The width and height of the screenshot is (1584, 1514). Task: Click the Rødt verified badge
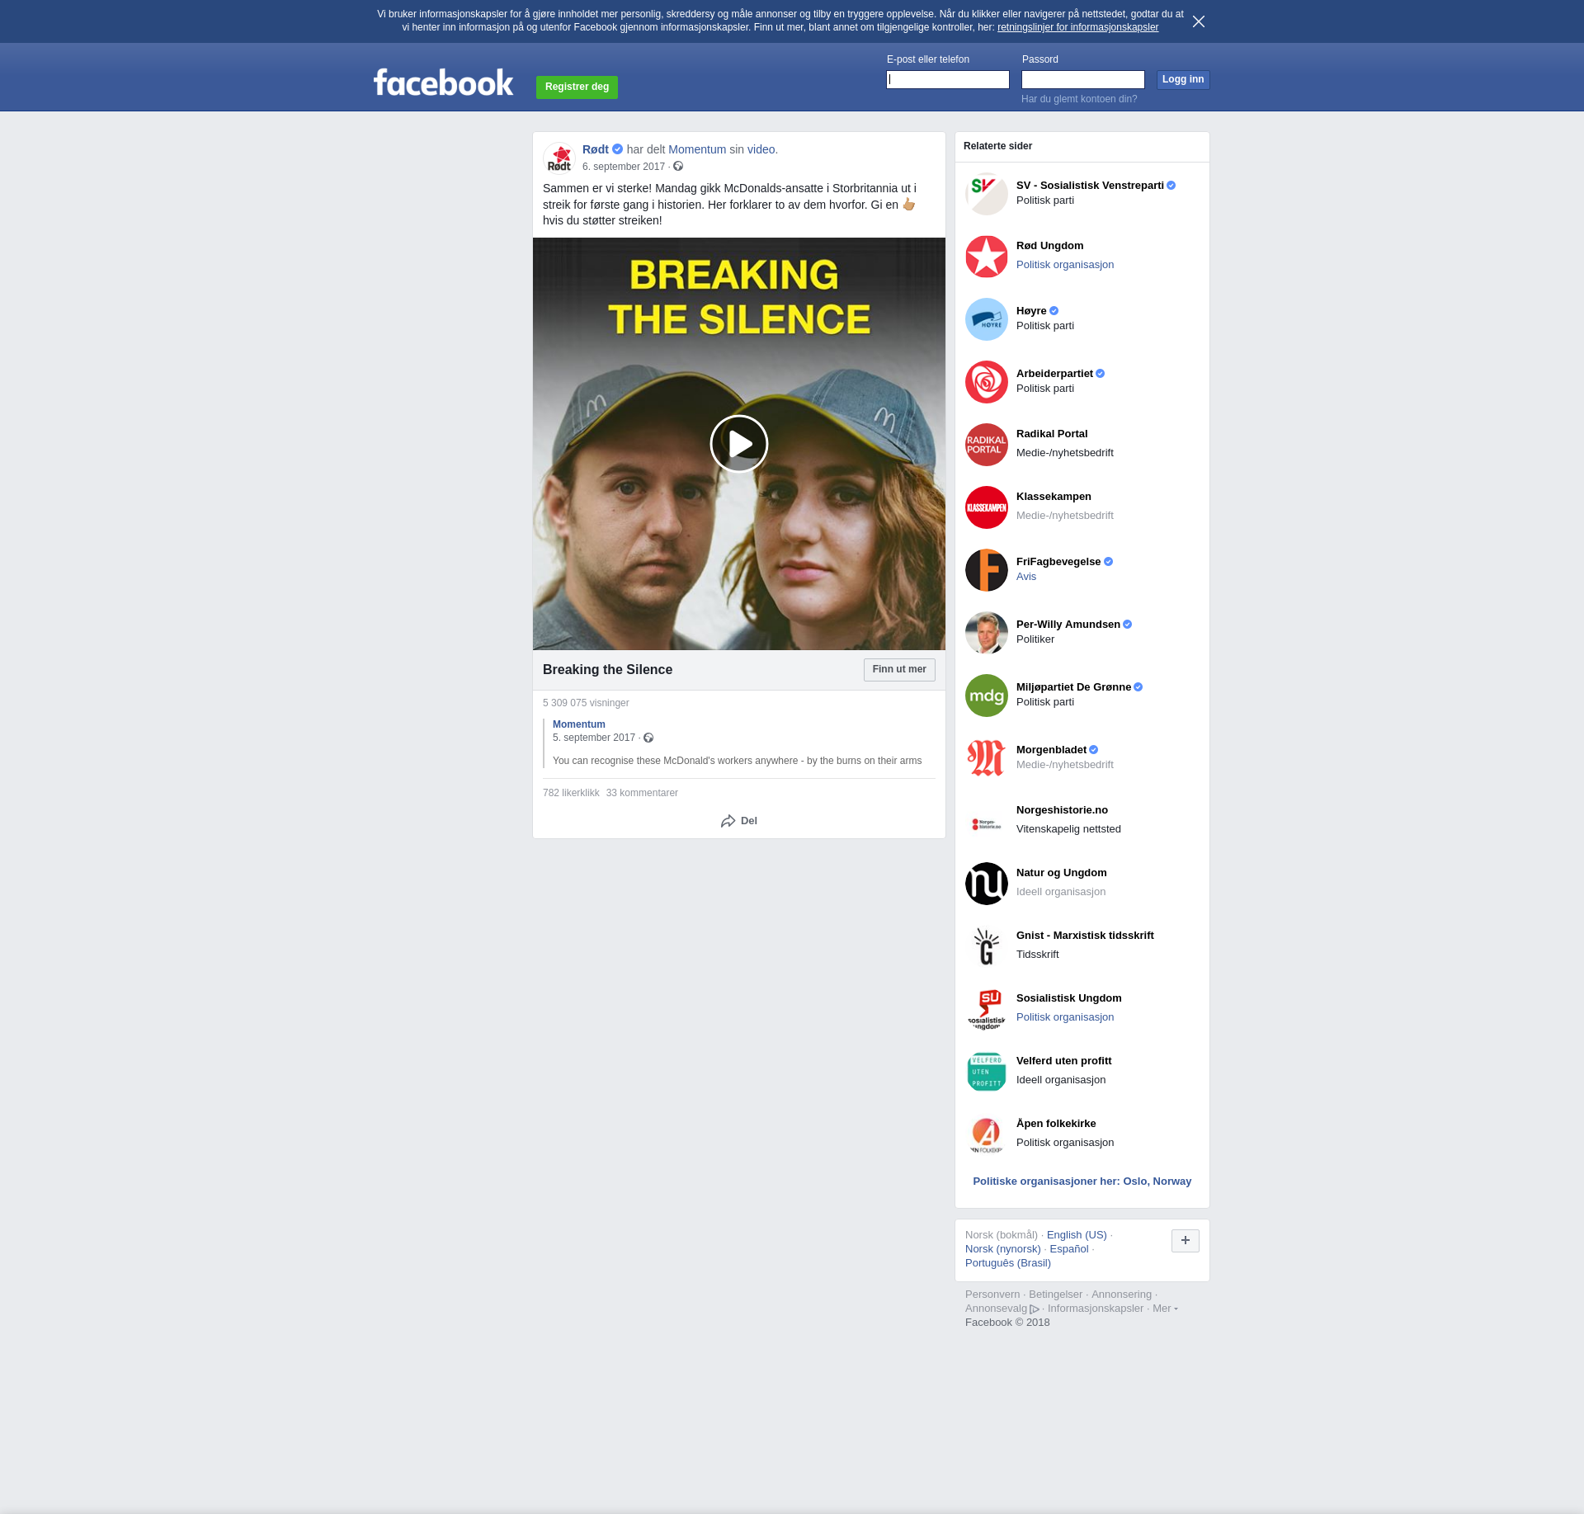coord(617,149)
